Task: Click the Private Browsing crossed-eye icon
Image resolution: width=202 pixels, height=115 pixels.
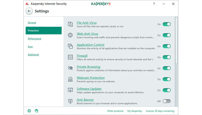Action: (x=70, y=68)
